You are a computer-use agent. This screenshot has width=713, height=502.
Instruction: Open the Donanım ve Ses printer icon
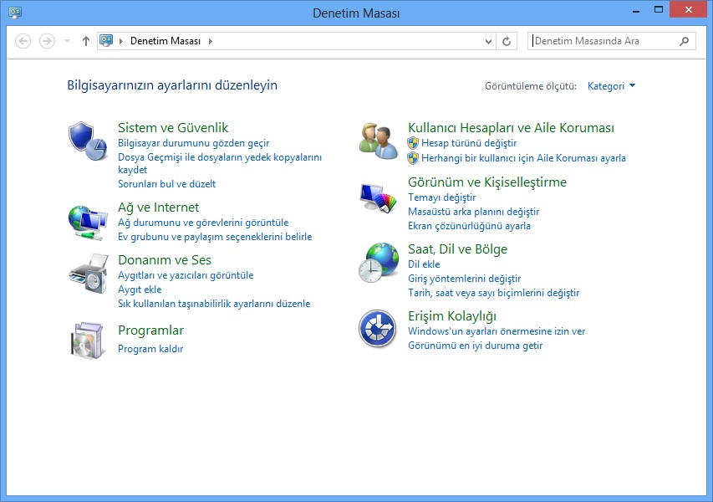(x=89, y=274)
